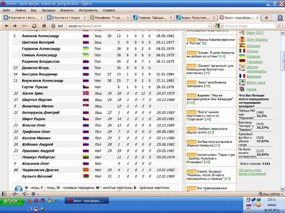This screenshot has width=285, height=213.
Task: Click the closed tabs trash icon
Action: 280,17
